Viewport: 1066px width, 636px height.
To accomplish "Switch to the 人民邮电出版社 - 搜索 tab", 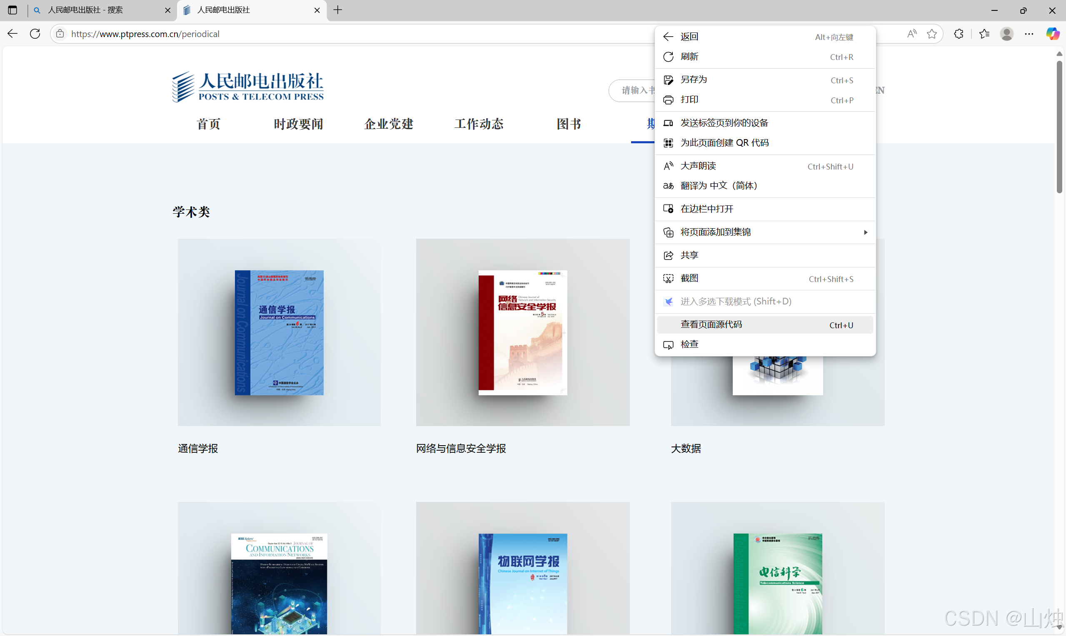I will coord(102,10).
